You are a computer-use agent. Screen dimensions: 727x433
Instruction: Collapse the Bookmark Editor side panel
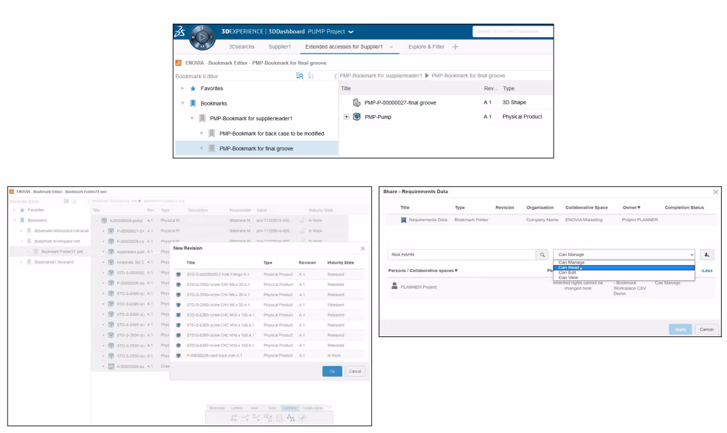[335, 75]
